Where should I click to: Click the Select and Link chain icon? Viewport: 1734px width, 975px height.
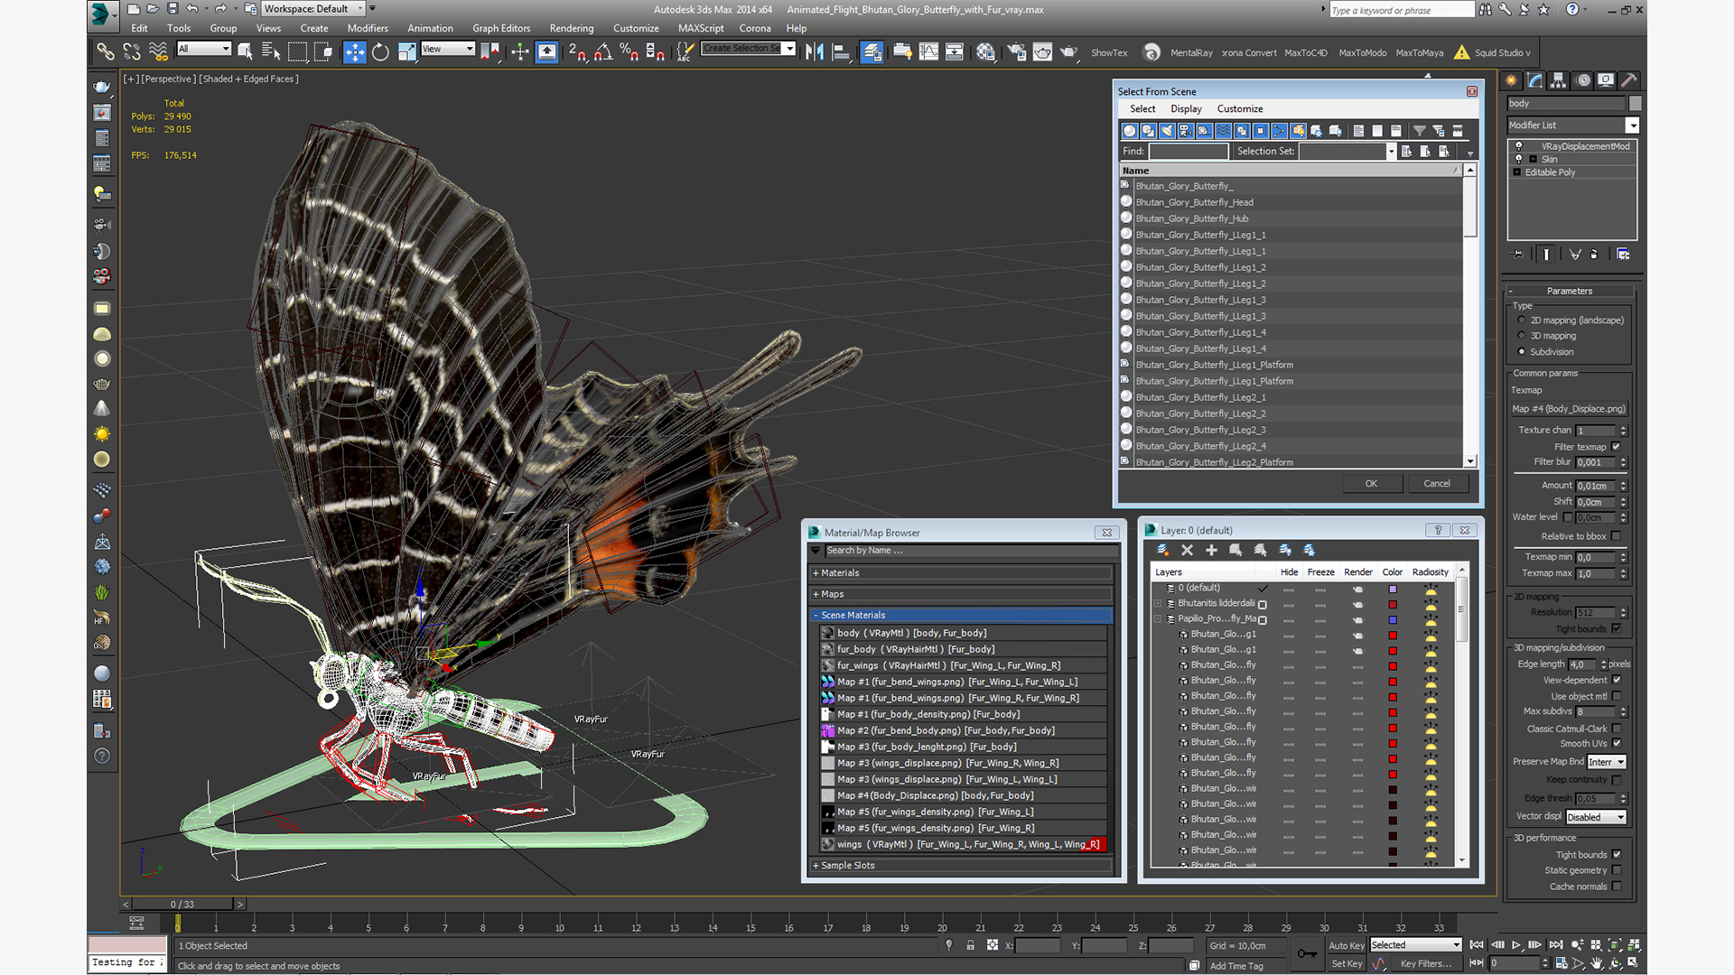[x=106, y=51]
